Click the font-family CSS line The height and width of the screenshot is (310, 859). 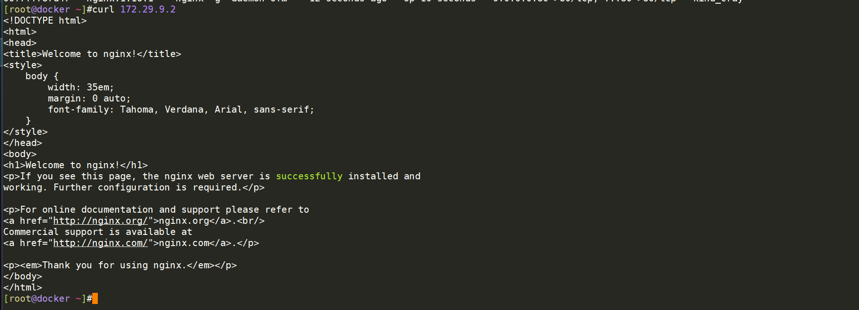click(x=181, y=110)
